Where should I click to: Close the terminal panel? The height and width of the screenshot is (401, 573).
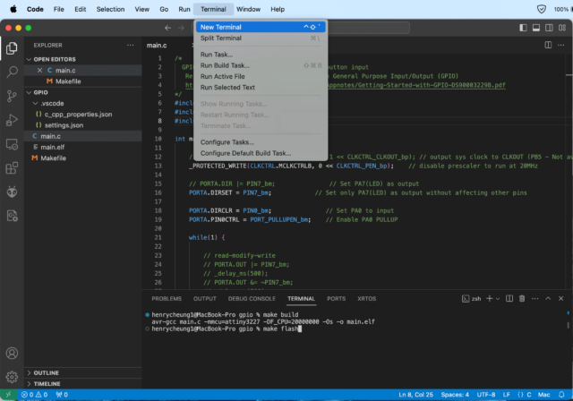[561, 298]
